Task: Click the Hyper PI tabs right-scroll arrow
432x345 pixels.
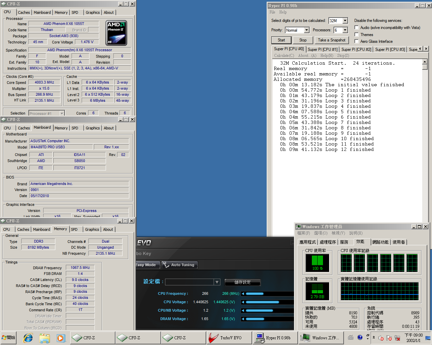Action: [x=426, y=49]
